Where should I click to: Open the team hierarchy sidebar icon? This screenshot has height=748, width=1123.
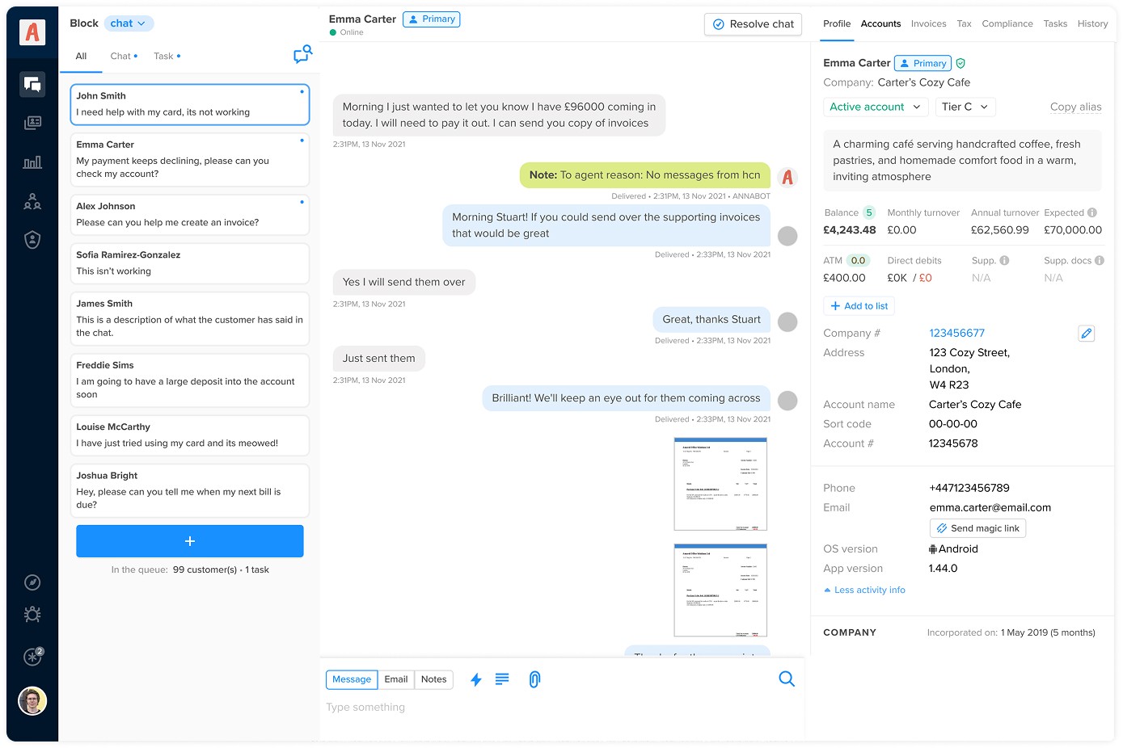(x=32, y=201)
